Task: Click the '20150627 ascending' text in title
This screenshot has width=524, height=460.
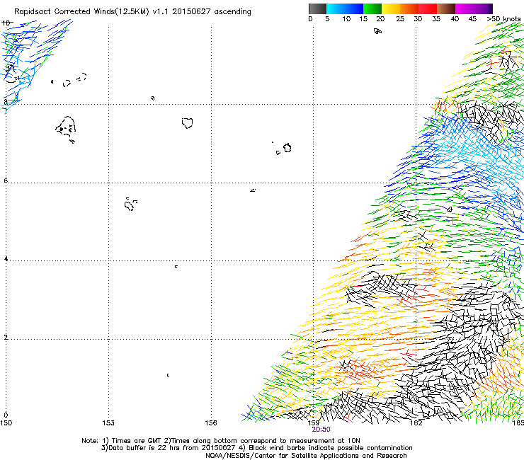Action: pos(212,12)
